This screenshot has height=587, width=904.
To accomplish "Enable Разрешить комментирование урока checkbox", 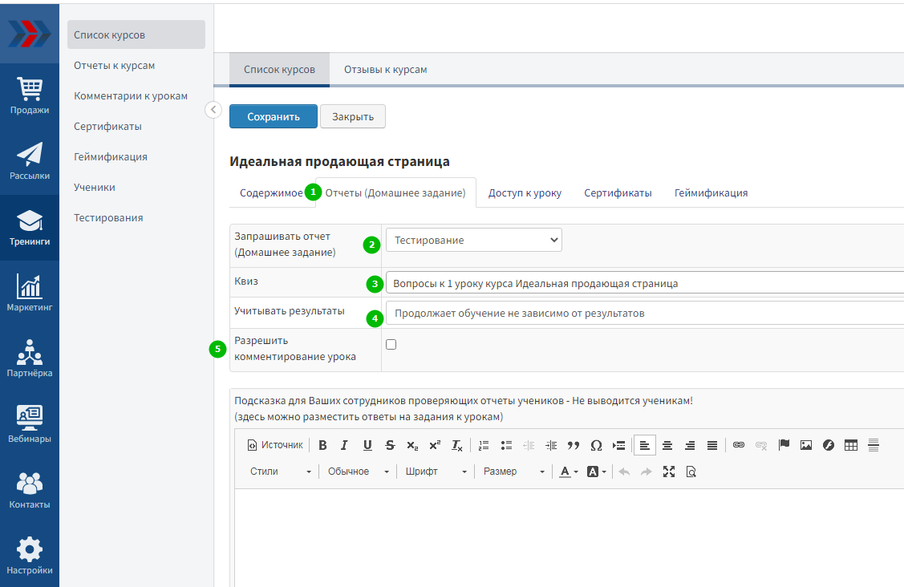I will [391, 345].
